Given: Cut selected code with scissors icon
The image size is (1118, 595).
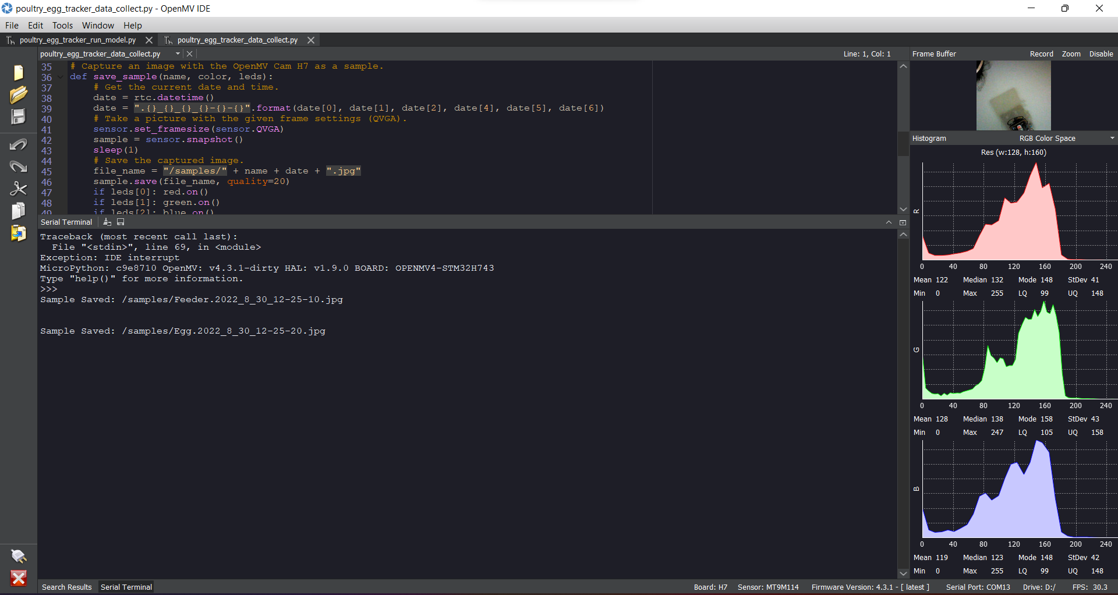Looking at the screenshot, I should point(19,188).
